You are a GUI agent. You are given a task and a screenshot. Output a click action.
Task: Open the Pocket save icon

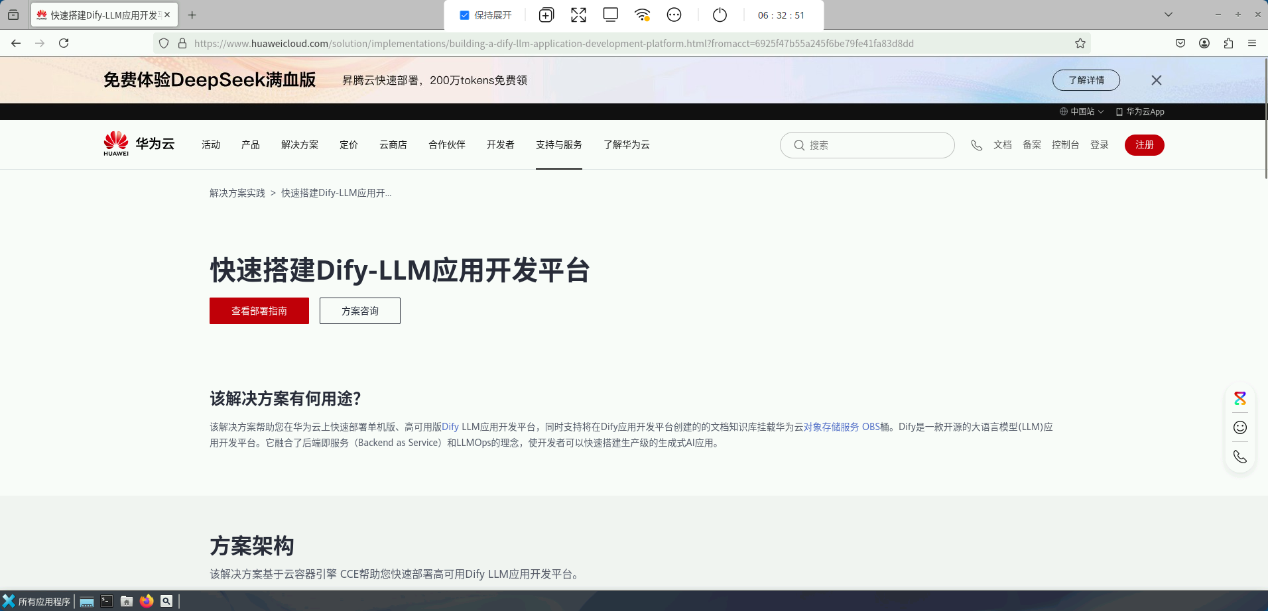click(1180, 43)
